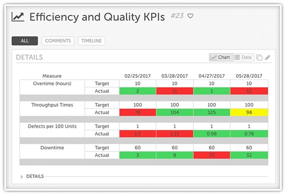Click the line chart icon beside title
The height and width of the screenshot is (195, 286).
click(x=18, y=17)
